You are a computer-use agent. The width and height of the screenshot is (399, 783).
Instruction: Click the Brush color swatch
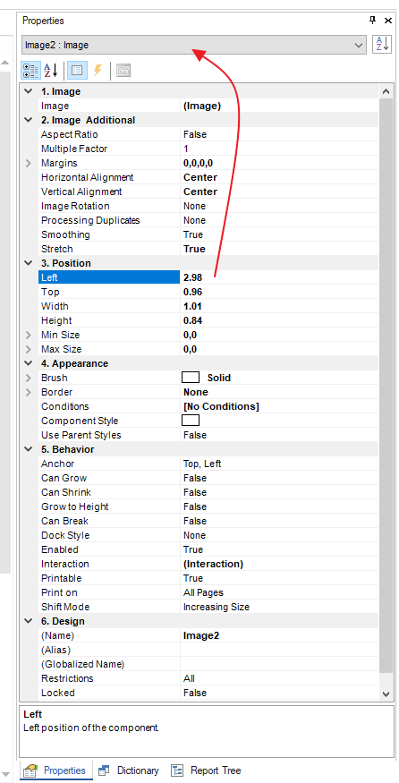[x=191, y=378]
